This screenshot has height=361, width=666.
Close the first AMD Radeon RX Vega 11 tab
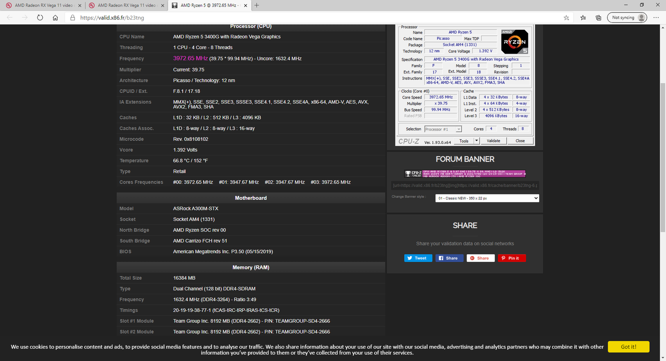click(x=80, y=5)
